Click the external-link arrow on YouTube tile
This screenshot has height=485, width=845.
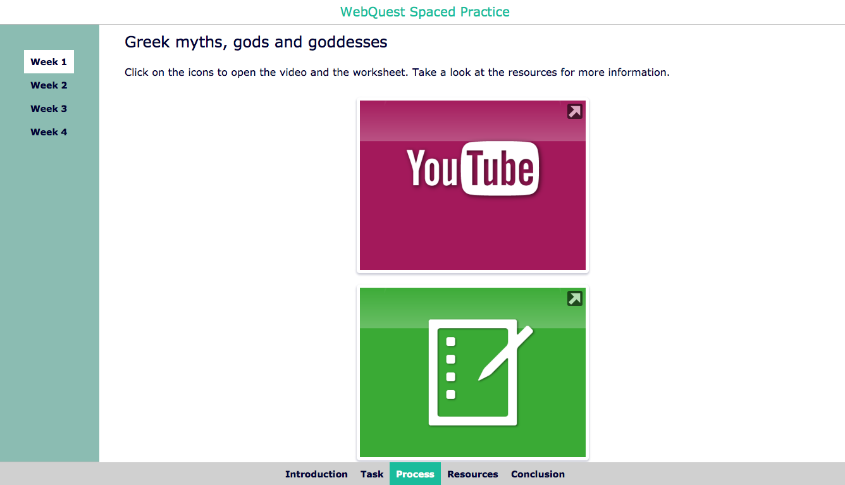click(574, 111)
